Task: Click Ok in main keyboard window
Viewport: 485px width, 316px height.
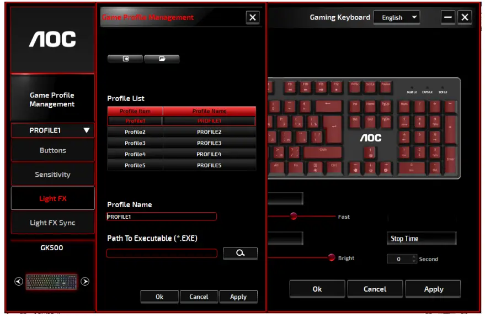Action: [x=317, y=289]
